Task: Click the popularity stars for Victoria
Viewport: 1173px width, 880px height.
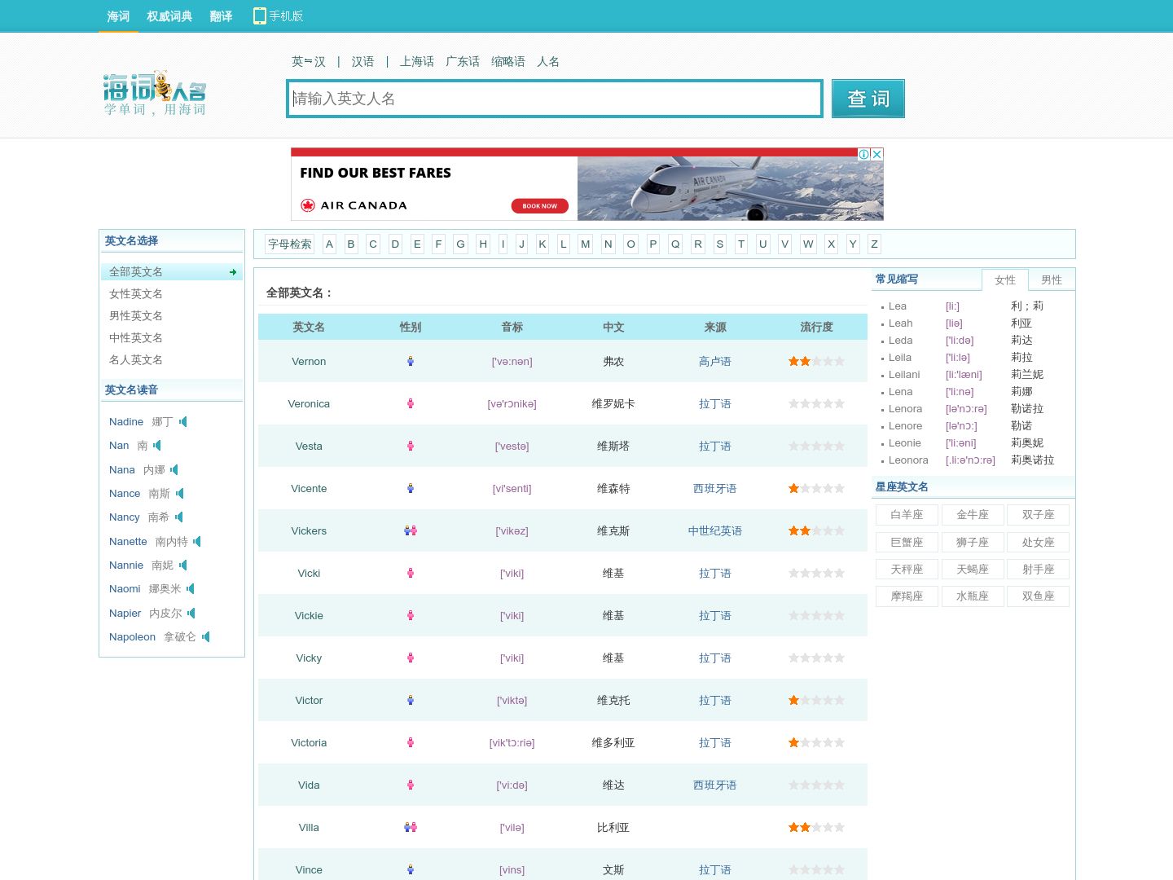Action: [x=816, y=742]
